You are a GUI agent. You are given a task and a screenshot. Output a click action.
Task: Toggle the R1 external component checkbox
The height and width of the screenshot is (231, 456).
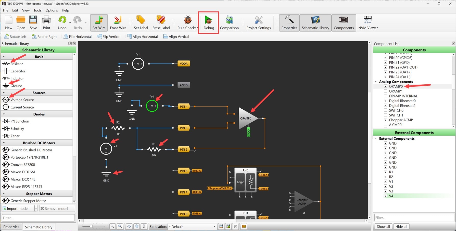click(x=385, y=172)
